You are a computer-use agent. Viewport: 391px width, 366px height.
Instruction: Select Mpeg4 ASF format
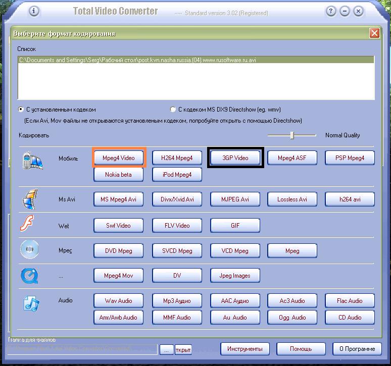(x=292, y=158)
